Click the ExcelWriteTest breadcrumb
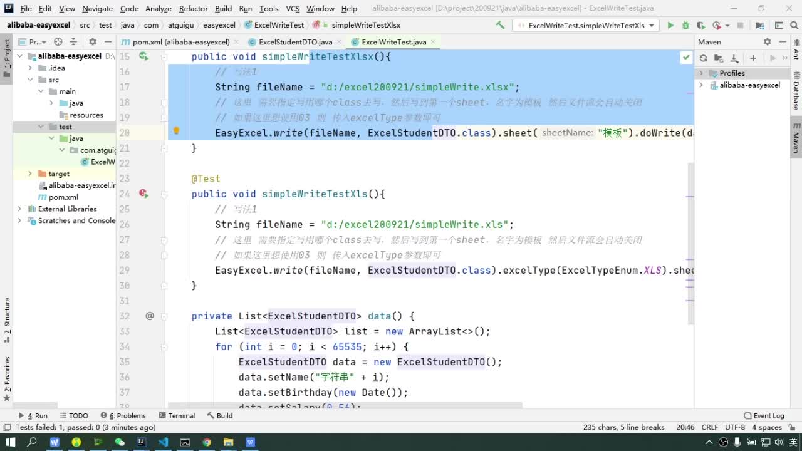The image size is (802, 451). [274, 25]
